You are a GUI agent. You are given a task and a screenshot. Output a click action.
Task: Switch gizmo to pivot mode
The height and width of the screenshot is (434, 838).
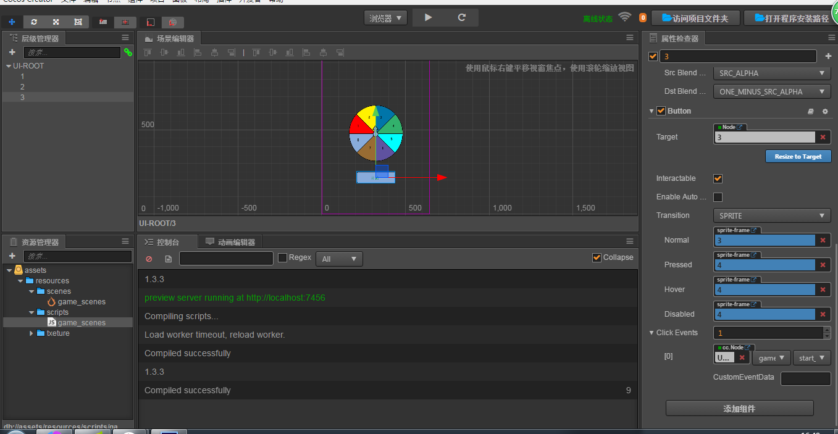point(103,22)
